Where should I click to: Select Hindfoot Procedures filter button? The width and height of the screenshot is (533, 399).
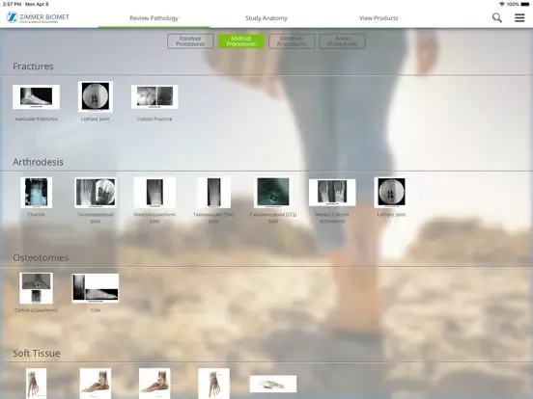click(x=292, y=41)
